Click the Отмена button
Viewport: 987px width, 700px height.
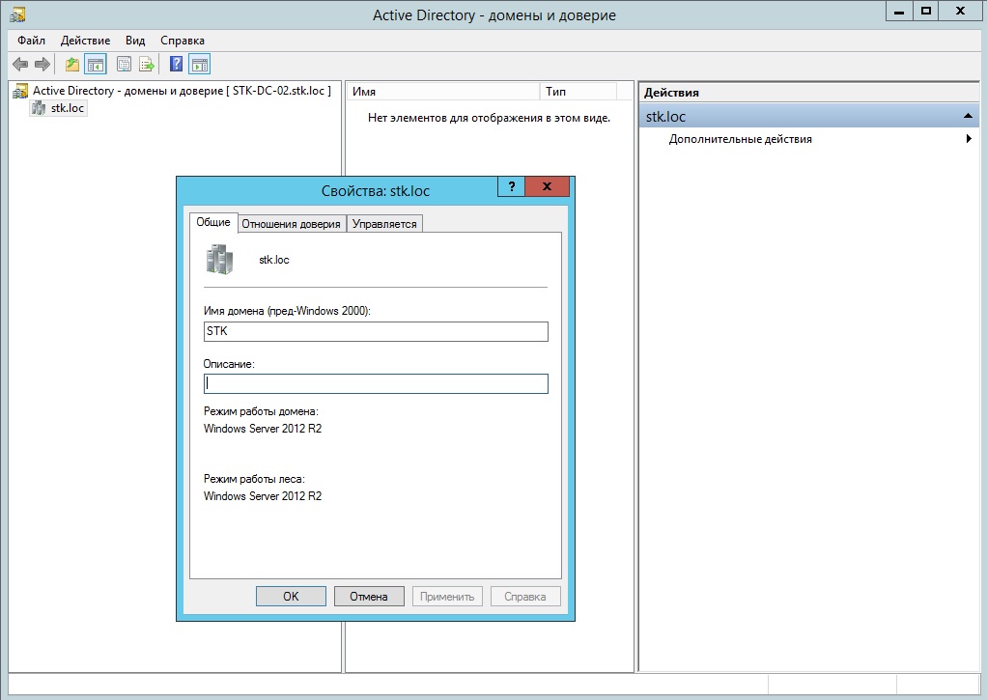(x=369, y=596)
